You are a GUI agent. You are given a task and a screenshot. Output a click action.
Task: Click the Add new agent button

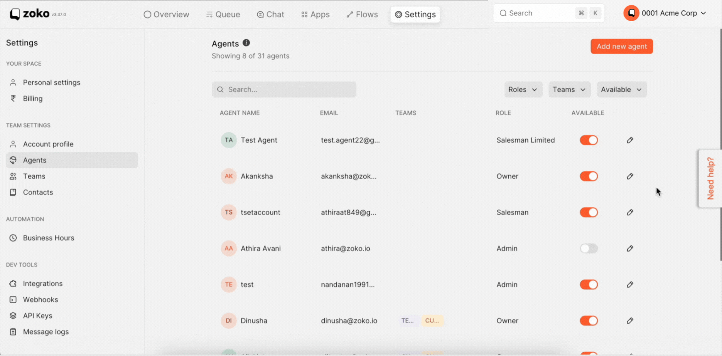(622, 46)
